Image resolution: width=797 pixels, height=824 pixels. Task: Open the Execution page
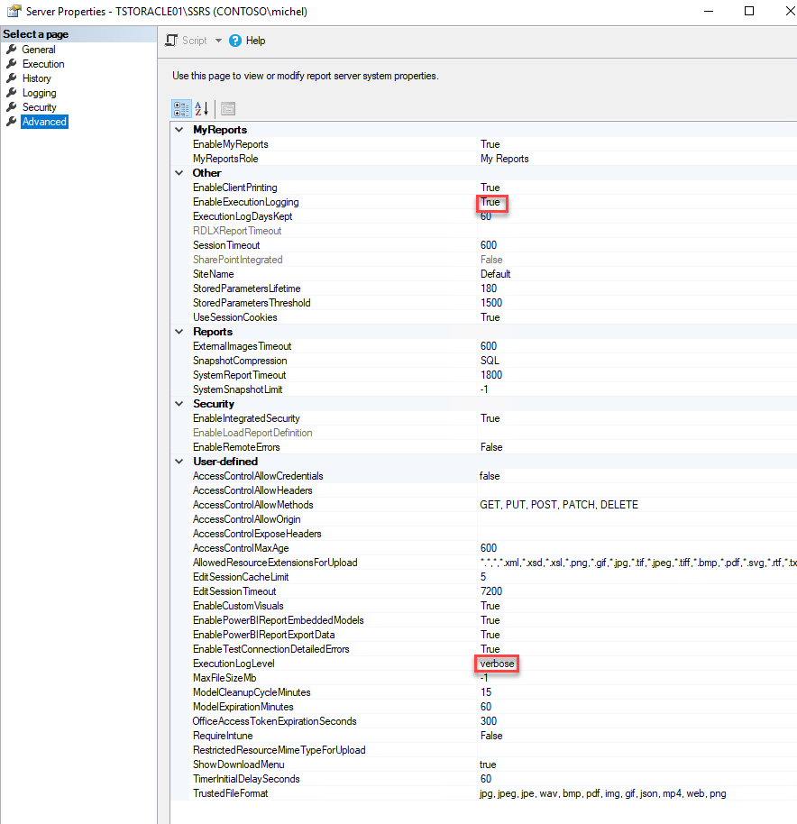point(45,63)
